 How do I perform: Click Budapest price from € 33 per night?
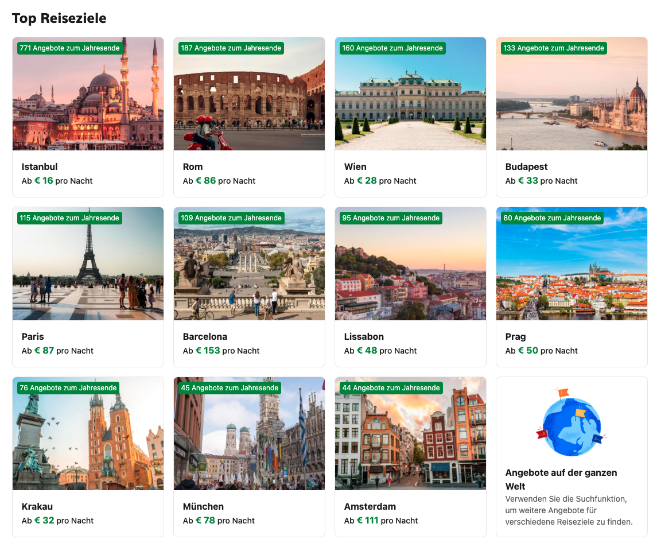click(541, 181)
